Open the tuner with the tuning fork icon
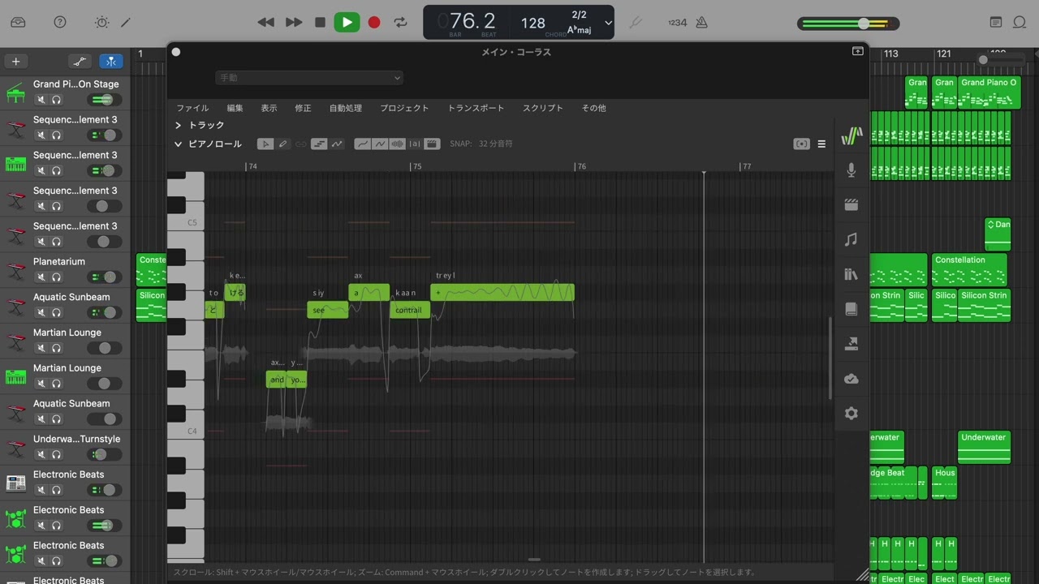The image size is (1039, 584). pyautogui.click(x=636, y=23)
